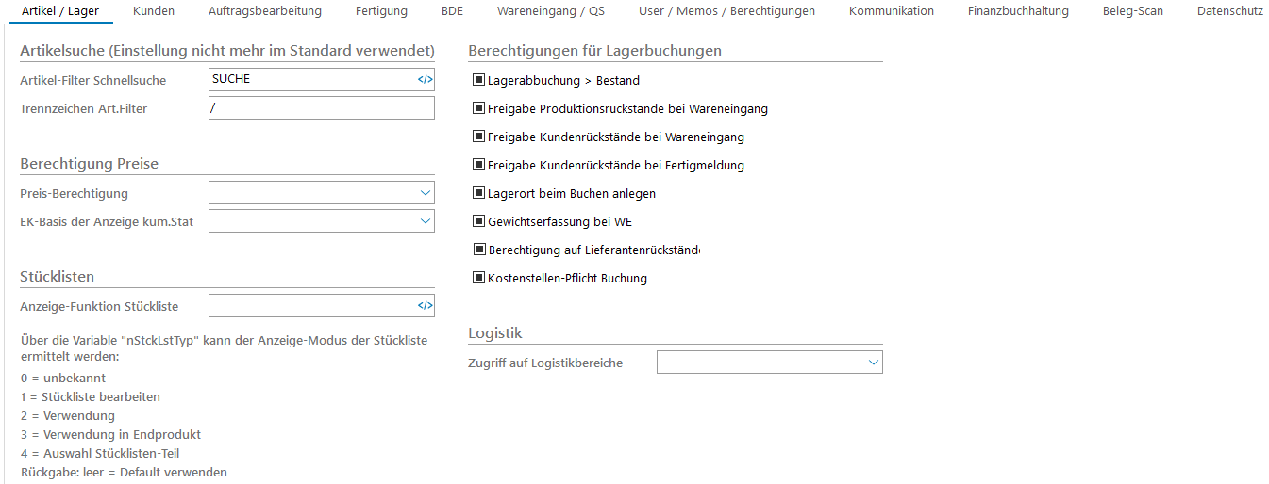Go to the Finanzbuchhaltung tab

[x=1018, y=11]
